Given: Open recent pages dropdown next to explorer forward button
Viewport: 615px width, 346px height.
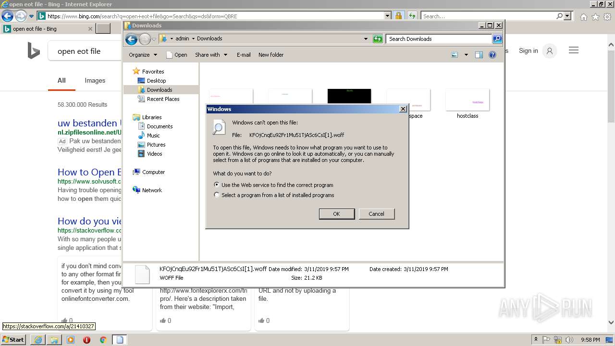Looking at the screenshot, I should click(x=154, y=39).
